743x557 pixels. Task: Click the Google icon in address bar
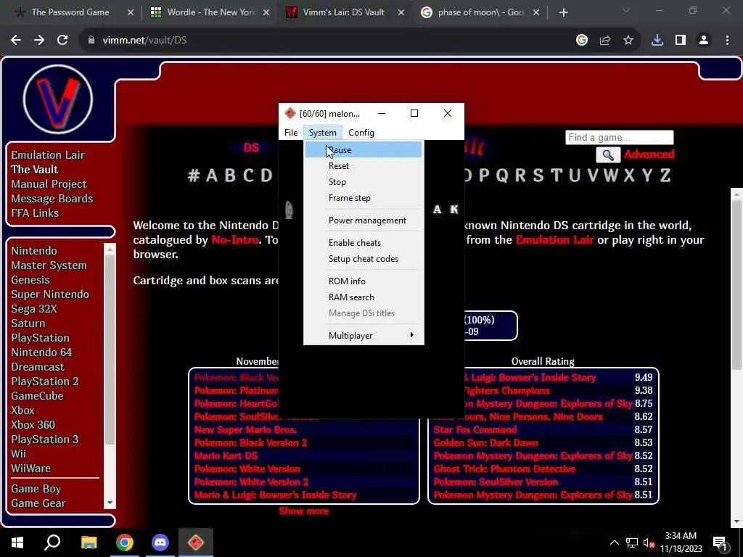[582, 41]
